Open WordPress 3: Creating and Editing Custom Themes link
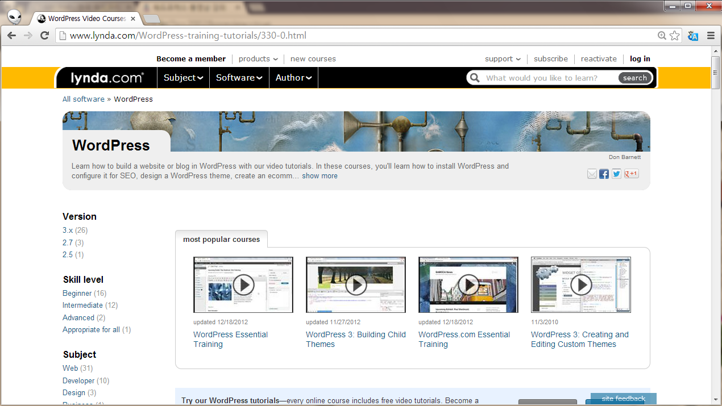722x406 pixels. (x=580, y=340)
